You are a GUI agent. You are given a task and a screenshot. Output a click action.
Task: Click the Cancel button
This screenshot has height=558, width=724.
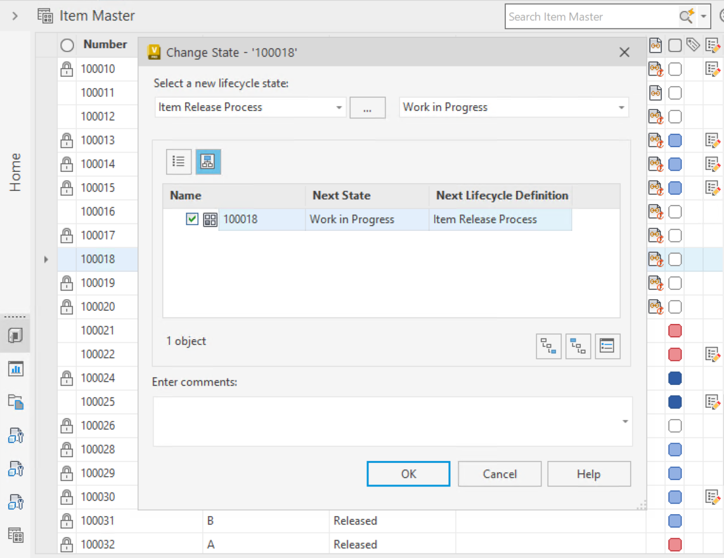tap(500, 474)
